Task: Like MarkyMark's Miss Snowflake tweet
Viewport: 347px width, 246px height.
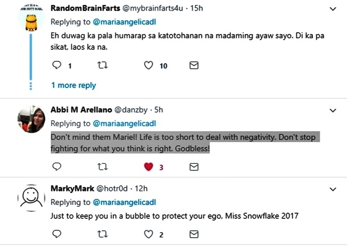Action: (149, 234)
